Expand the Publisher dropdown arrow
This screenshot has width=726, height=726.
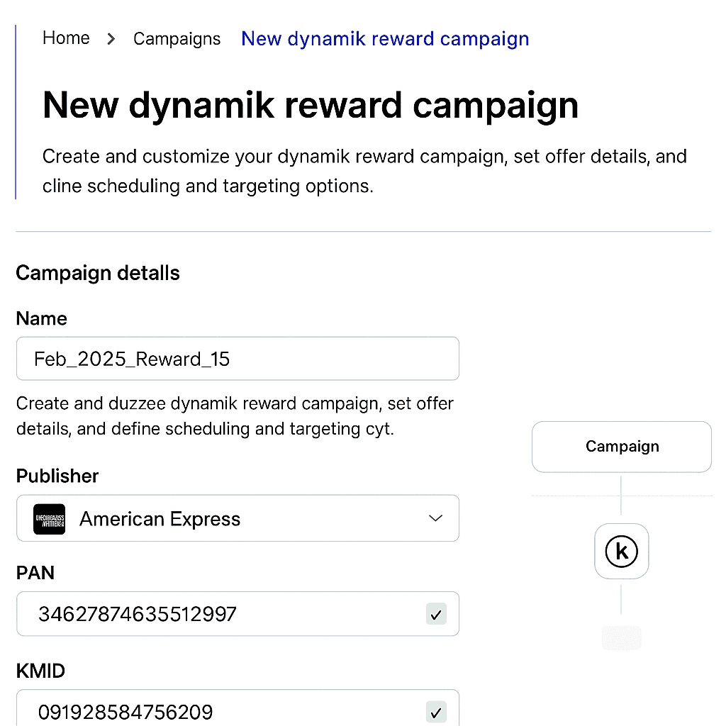pos(436,518)
